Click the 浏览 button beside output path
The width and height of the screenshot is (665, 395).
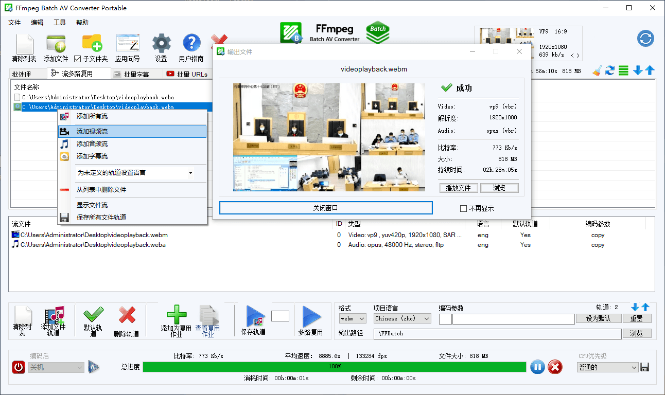coord(637,333)
